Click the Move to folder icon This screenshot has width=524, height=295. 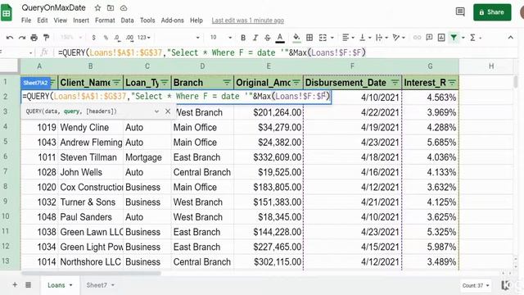[x=111, y=7]
